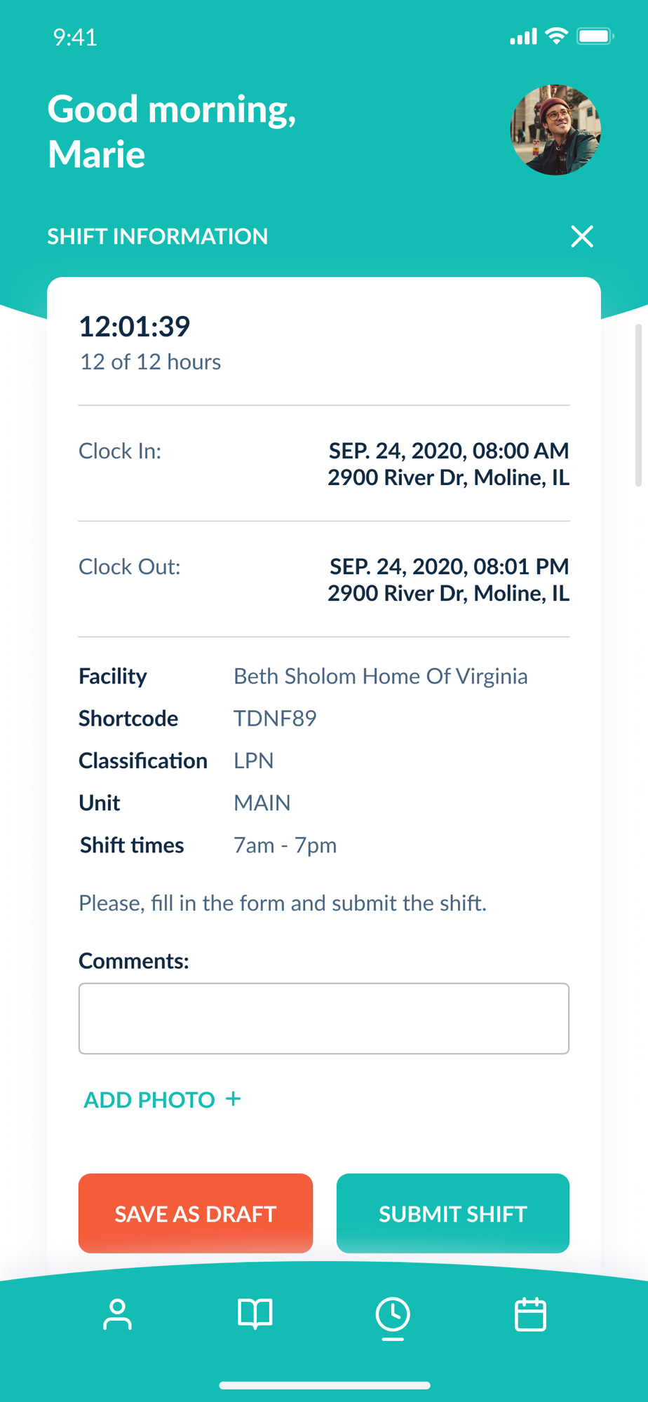Image resolution: width=648 pixels, height=1402 pixels.
Task: Tap the cellular signal bars icon
Action: click(x=523, y=36)
